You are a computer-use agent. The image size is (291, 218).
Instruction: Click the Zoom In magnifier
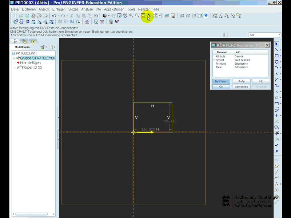click(x=131, y=16)
